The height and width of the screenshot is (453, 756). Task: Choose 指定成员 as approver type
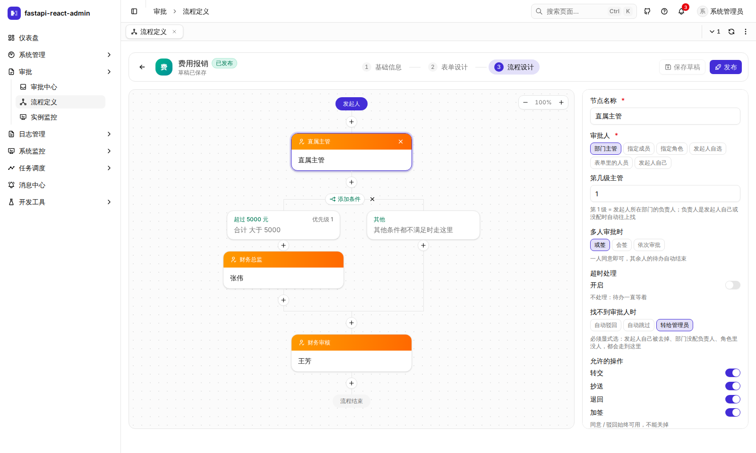[x=639, y=149]
